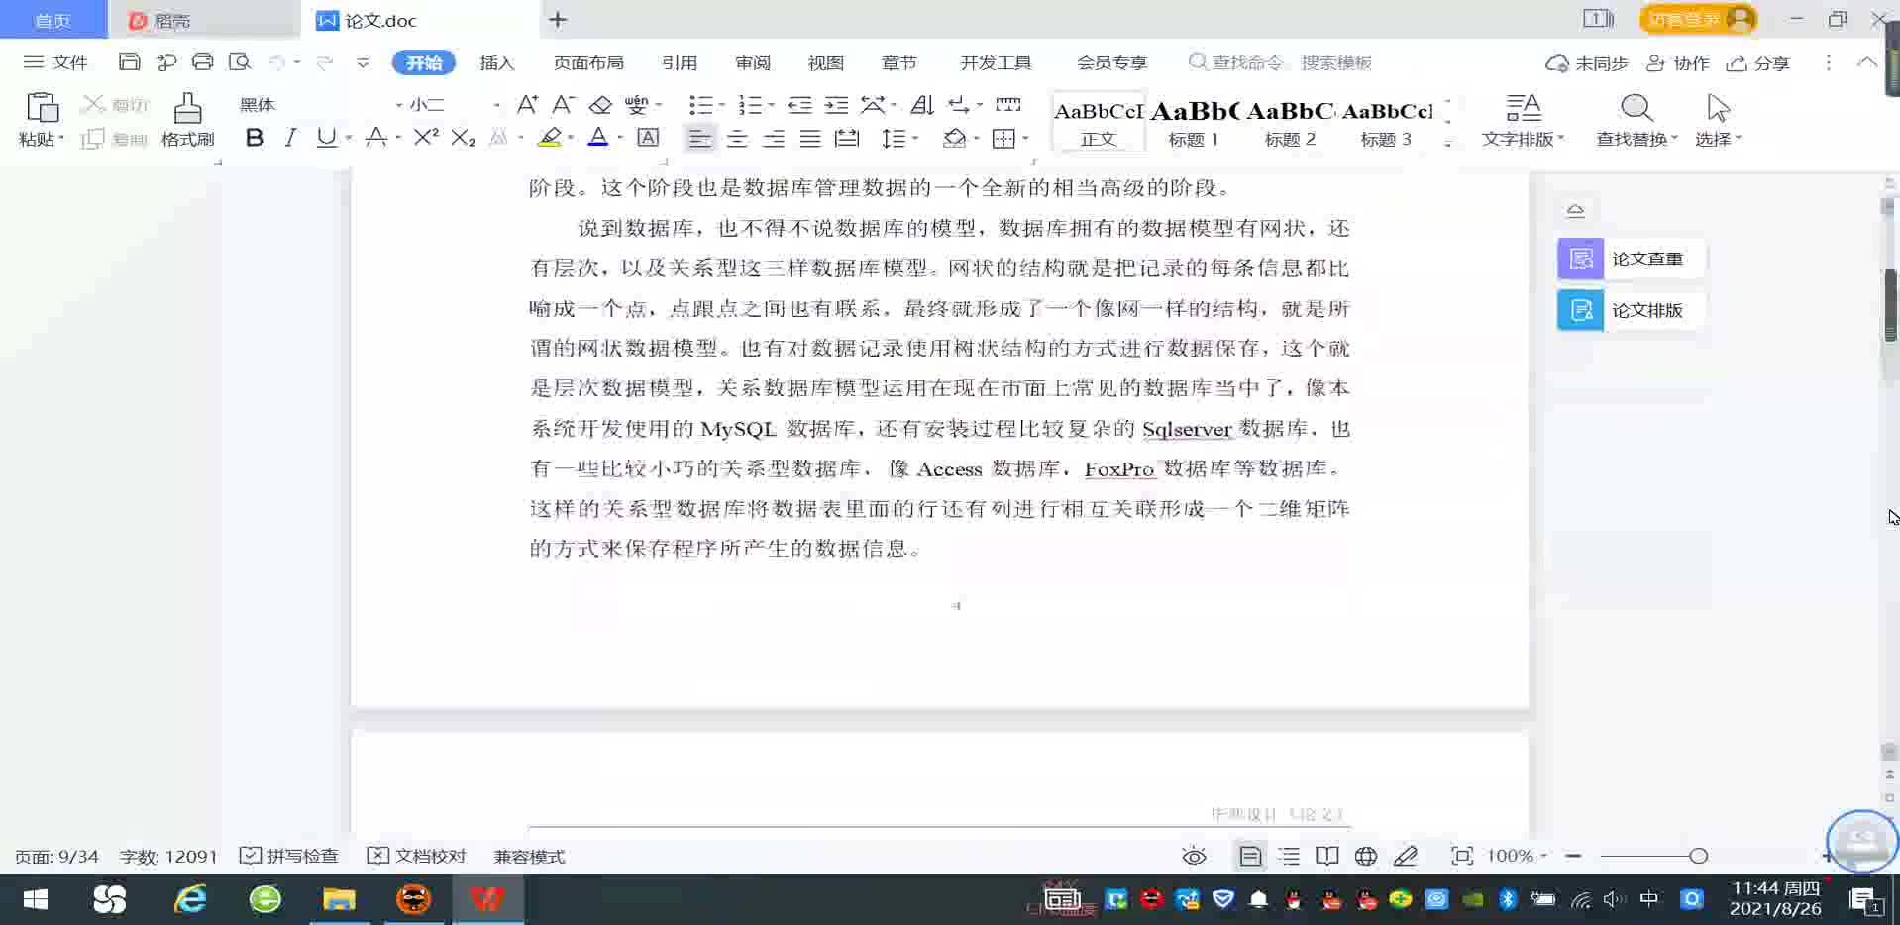Switch to eye protection mode icon
Image resolution: width=1900 pixels, height=925 pixels.
tap(1194, 856)
